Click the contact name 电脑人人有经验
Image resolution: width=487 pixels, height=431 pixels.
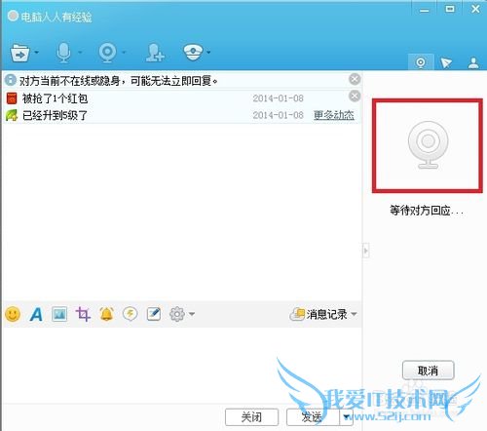56,17
